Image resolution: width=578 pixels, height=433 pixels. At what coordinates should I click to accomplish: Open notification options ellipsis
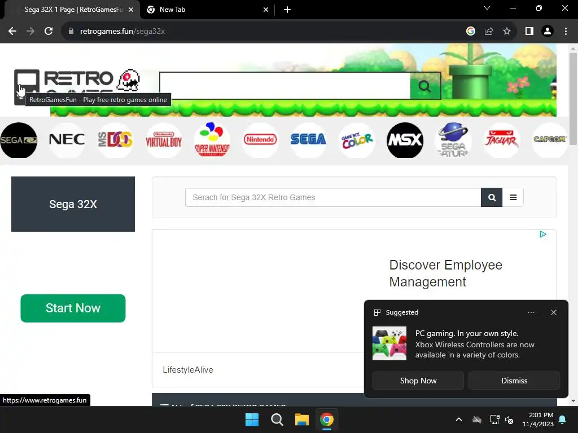coord(531,312)
